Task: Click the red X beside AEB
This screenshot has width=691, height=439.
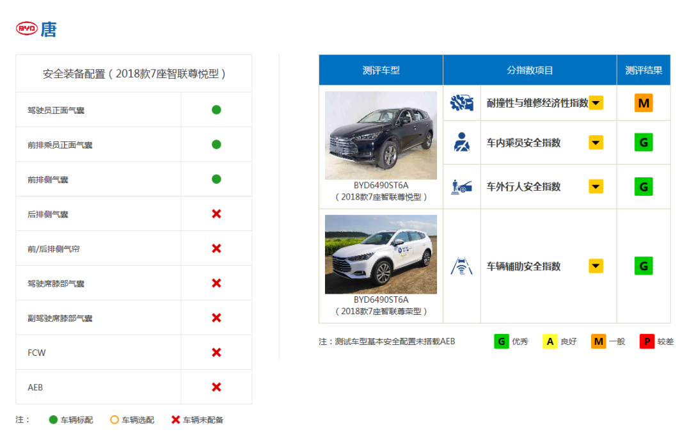Action: click(216, 387)
